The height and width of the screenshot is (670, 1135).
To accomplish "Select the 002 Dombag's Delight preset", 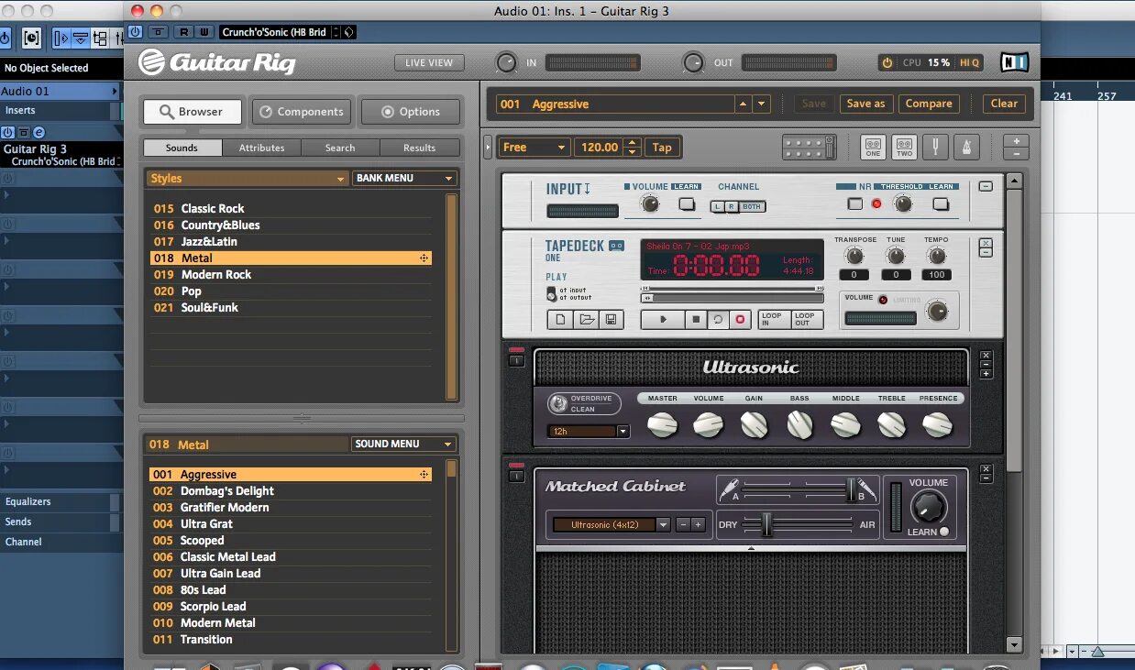I will (291, 490).
